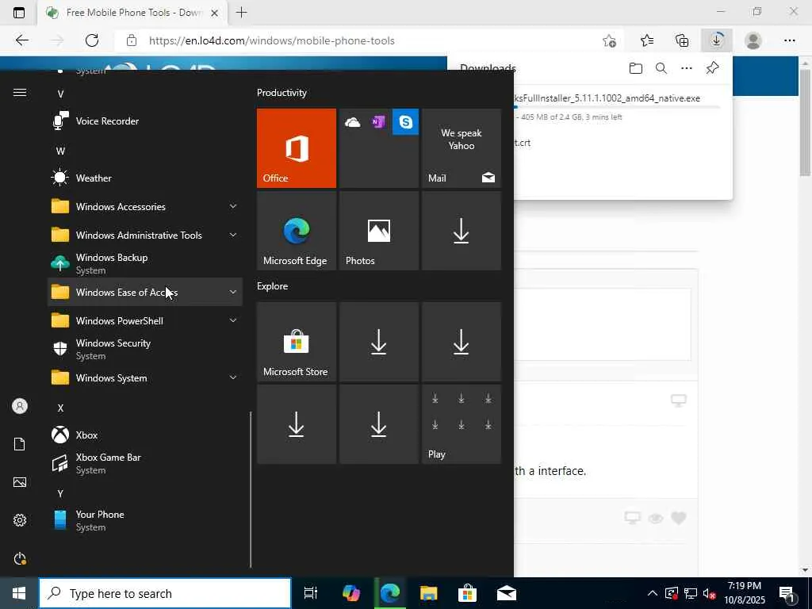The image size is (812, 609).
Task: Open Xbox Game Bar
Action: 145,463
